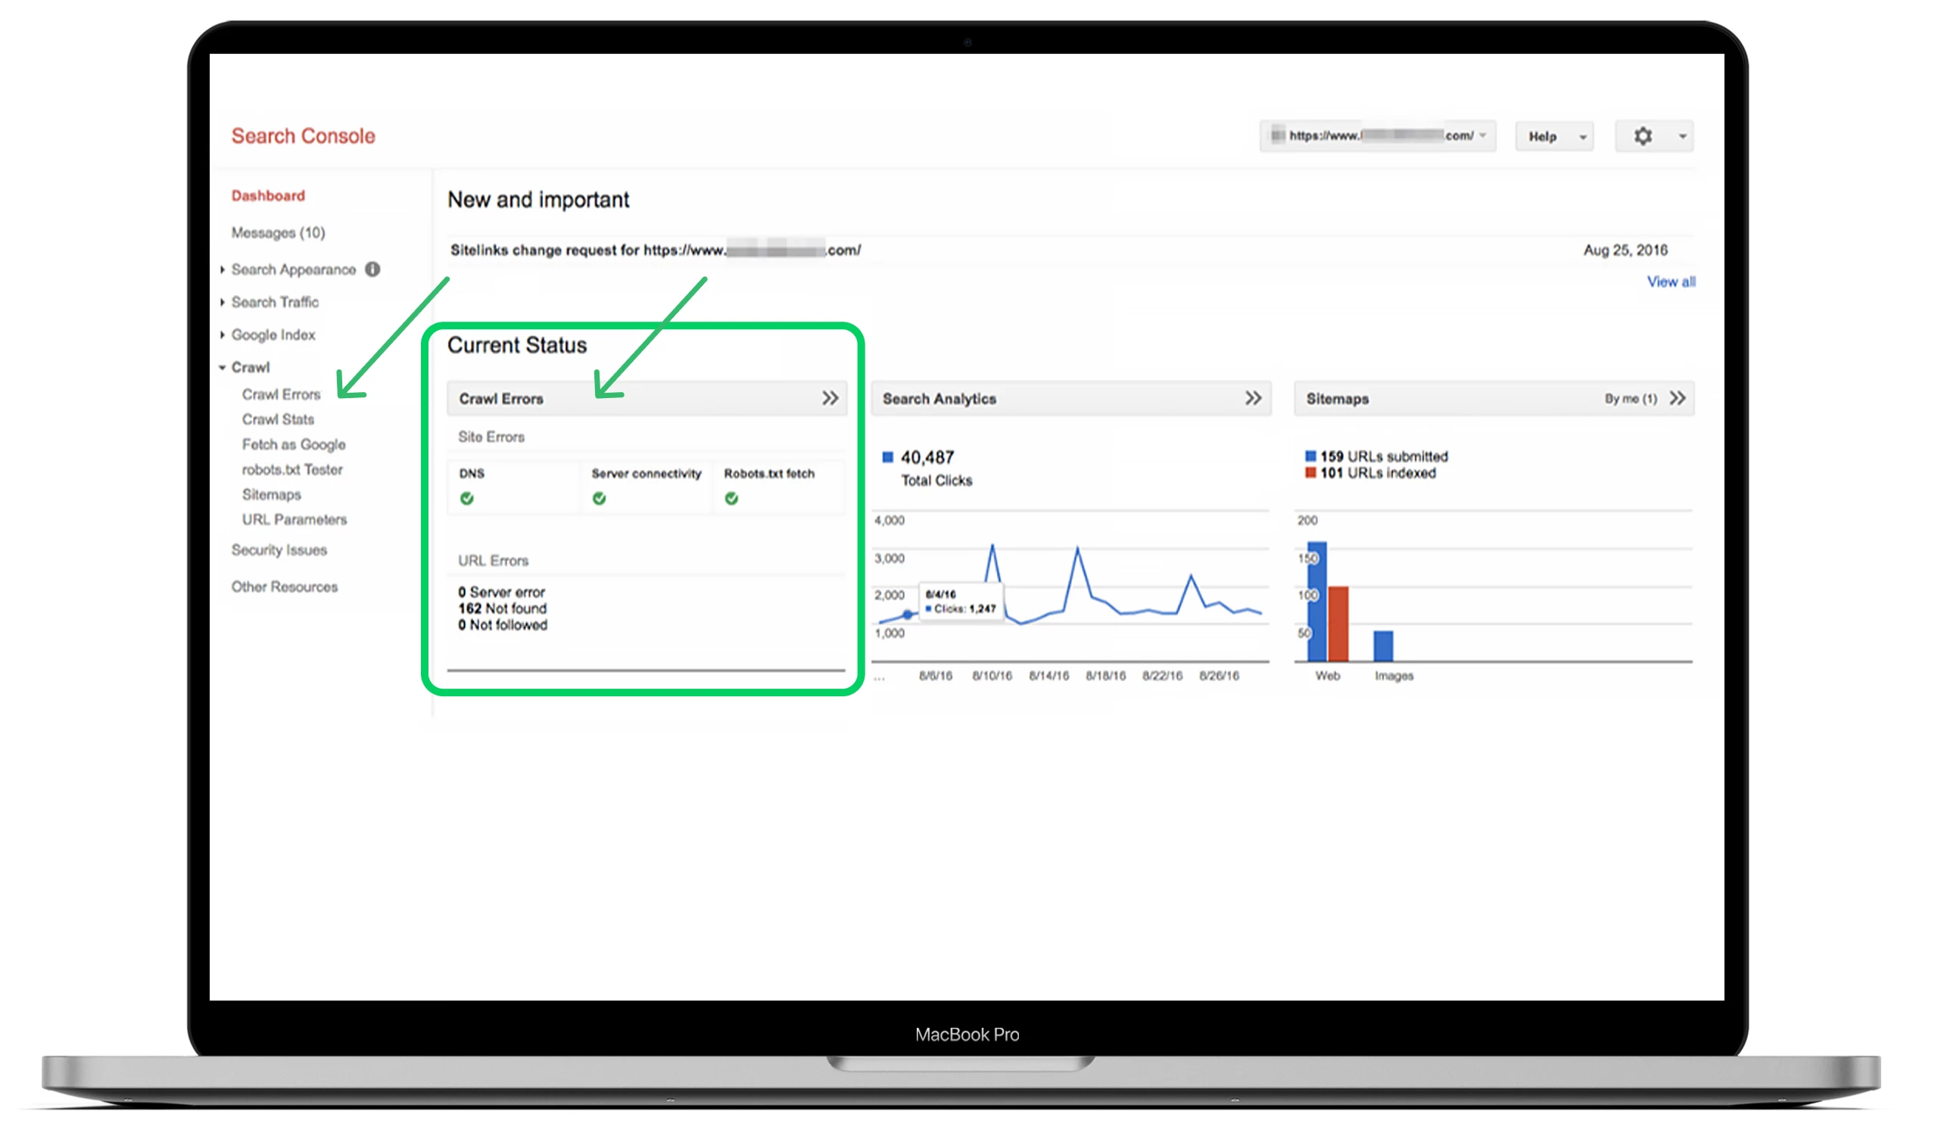Screen dimensions: 1944x1139
Task: Expand the Search Appearance section
Action: click(x=224, y=271)
